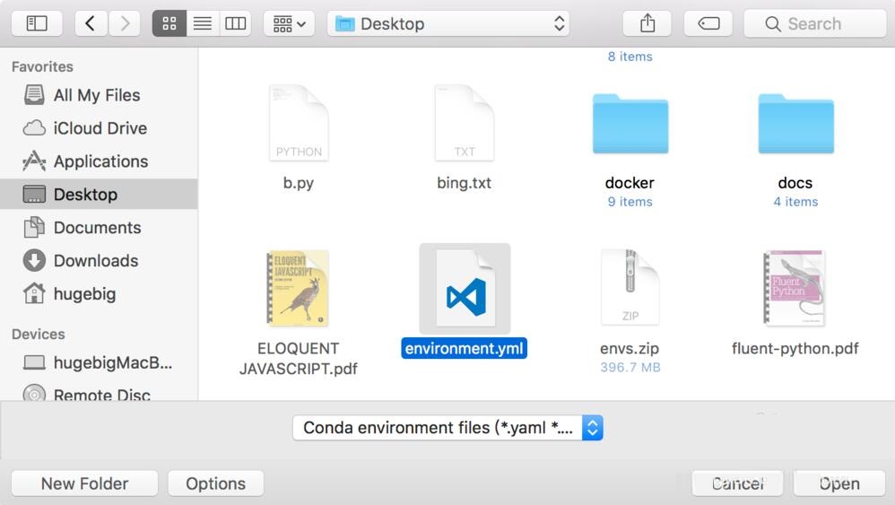Open the Downloads sidebar folder
The width and height of the screenshot is (895, 505).
coord(95,261)
